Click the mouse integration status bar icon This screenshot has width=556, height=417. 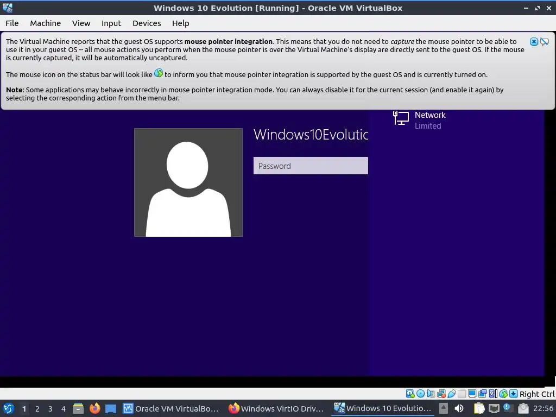pos(503,394)
